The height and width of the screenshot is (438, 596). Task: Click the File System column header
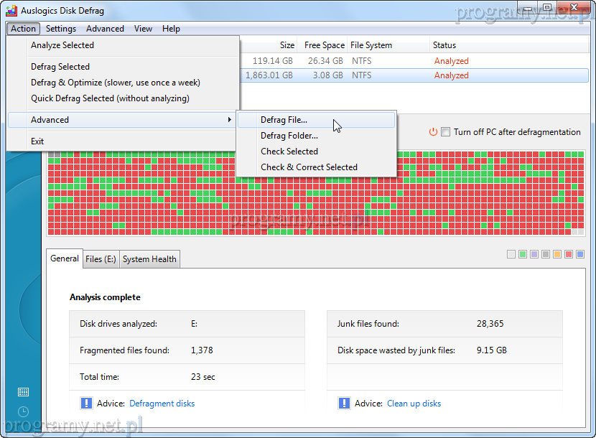pyautogui.click(x=372, y=45)
